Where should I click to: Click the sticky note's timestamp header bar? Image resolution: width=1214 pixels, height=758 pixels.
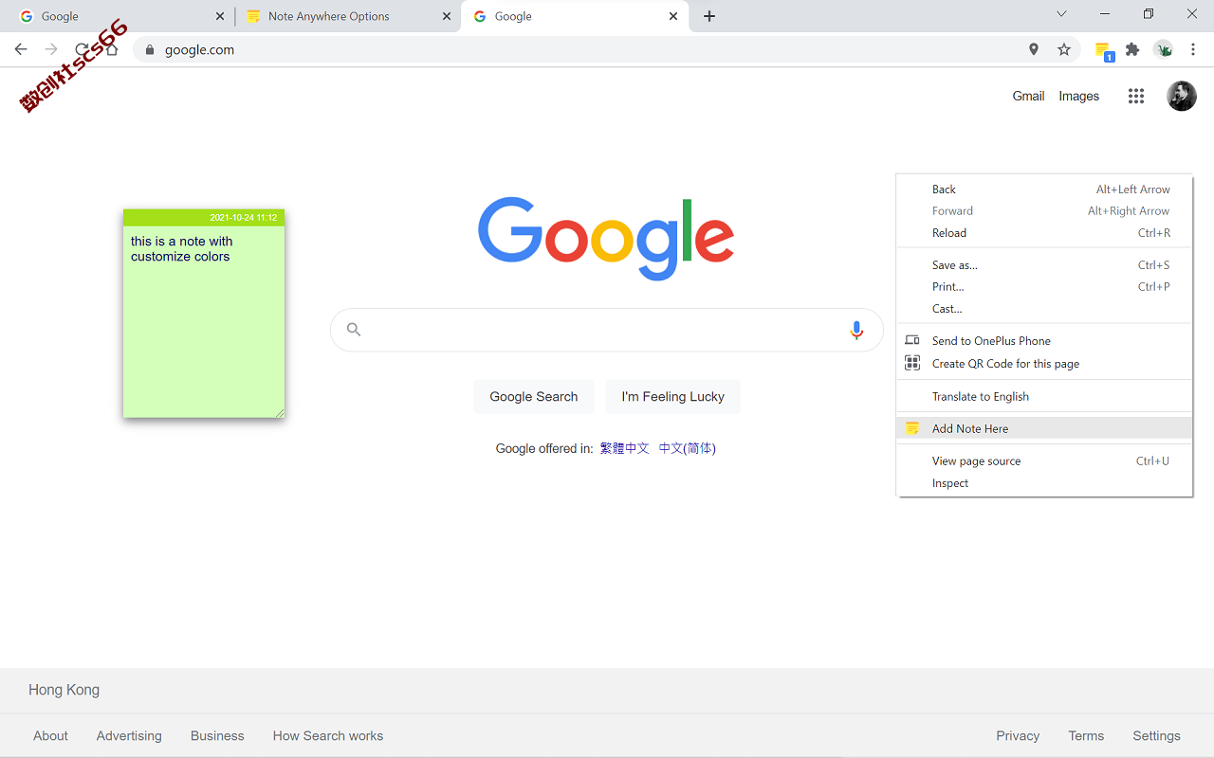coord(204,218)
